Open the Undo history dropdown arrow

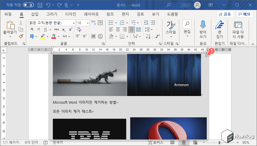pyautogui.click(x=53, y=5)
